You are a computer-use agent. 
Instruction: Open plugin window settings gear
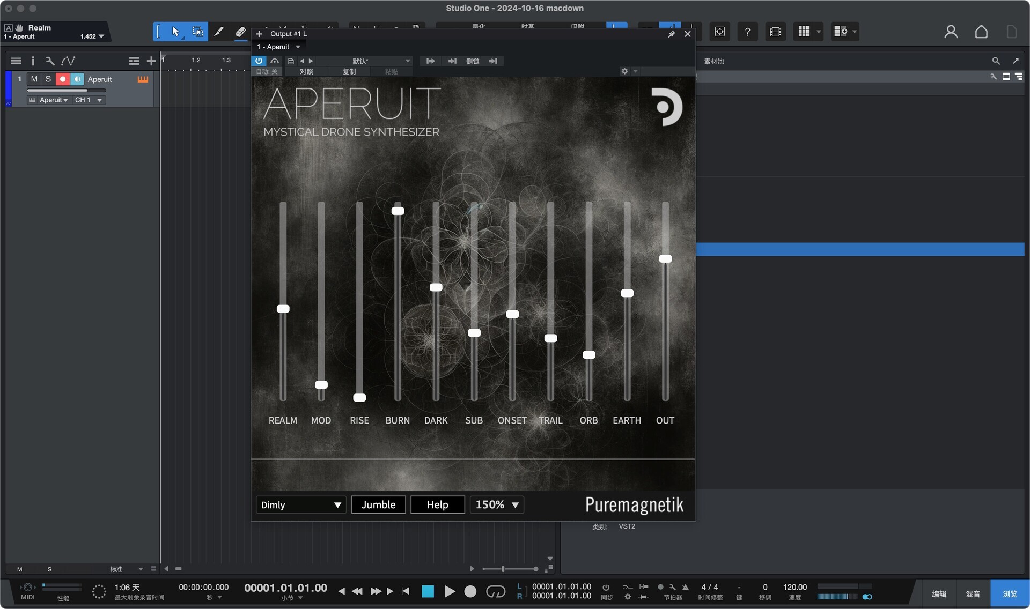624,71
